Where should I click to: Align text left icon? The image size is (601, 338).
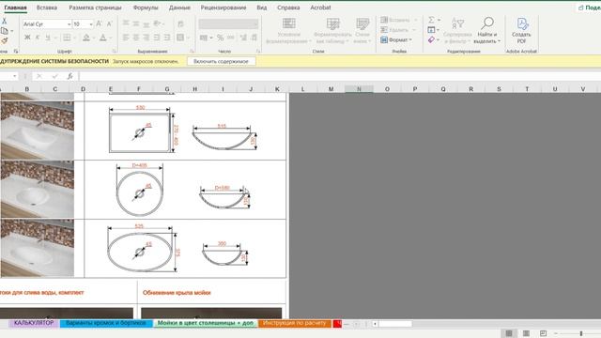tap(126, 38)
